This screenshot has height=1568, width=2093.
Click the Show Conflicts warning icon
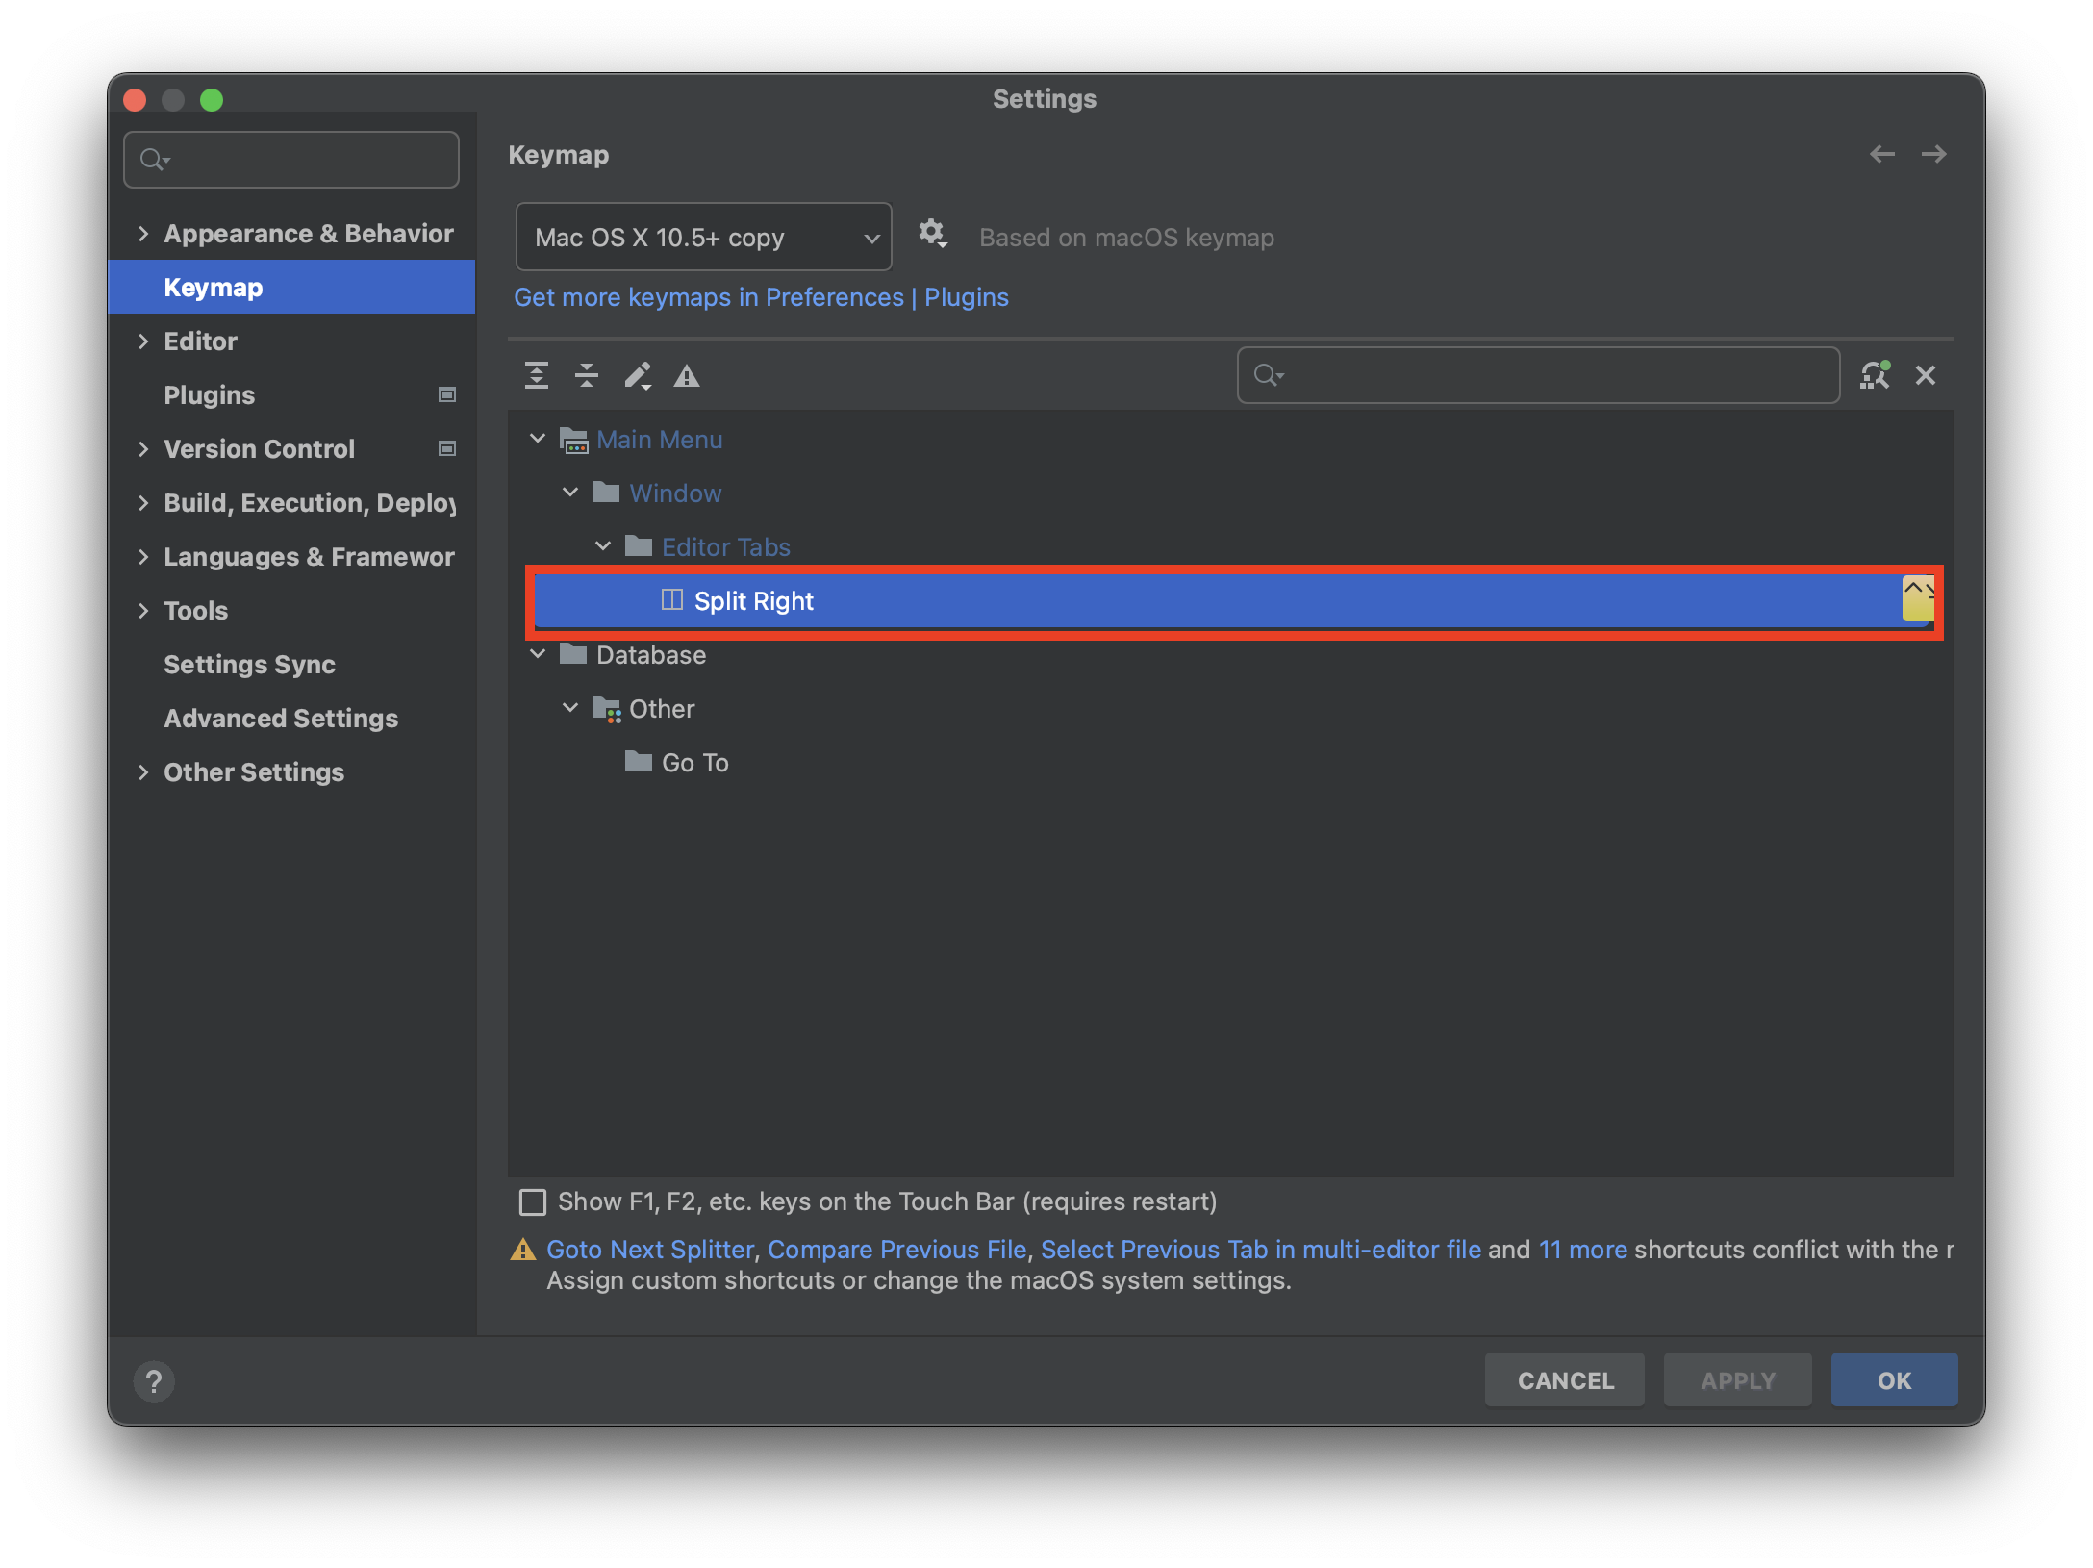click(687, 376)
